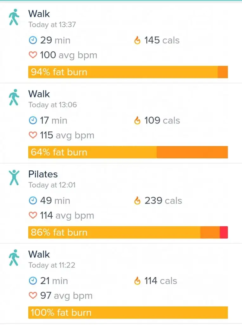Click the clock icon beside 17 min
Viewport: 242px width, 325px height.
33,121
